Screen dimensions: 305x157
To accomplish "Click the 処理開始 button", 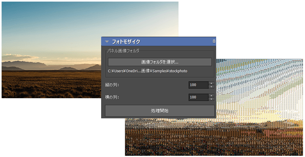I will click(x=160, y=111).
